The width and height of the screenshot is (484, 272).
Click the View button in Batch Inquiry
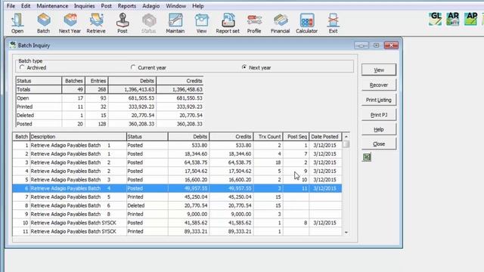(379, 70)
